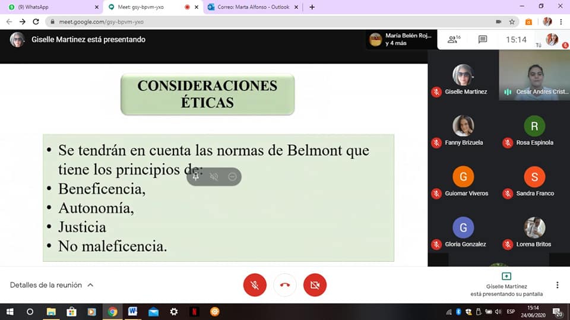Select Cesar Andres video thumbnail
The image size is (570, 320).
pyautogui.click(x=534, y=74)
